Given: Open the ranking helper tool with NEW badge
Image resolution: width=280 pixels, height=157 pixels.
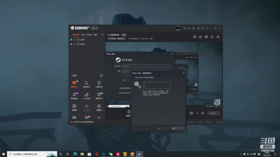Looking at the screenshot, I should (99, 96).
